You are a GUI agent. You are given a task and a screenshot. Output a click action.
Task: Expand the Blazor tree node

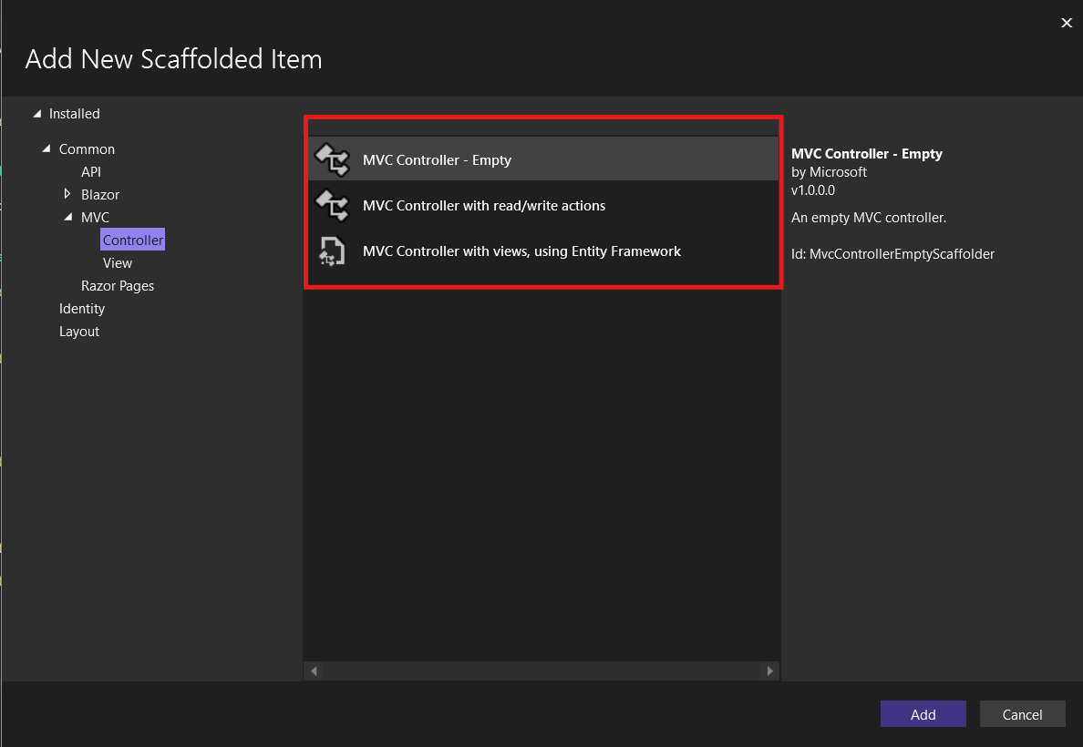pos(67,194)
